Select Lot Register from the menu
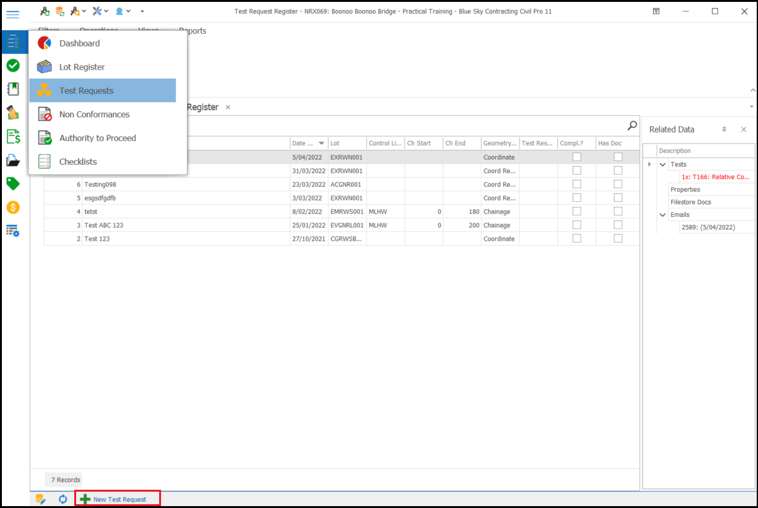758x508 pixels. coord(82,67)
